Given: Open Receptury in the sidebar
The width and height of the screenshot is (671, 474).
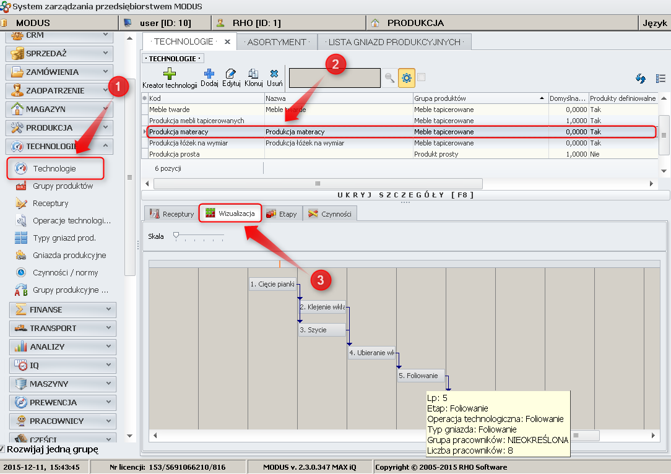Looking at the screenshot, I should click(x=51, y=203).
